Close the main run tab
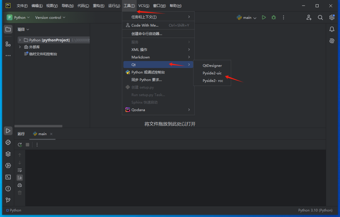 click(51, 134)
